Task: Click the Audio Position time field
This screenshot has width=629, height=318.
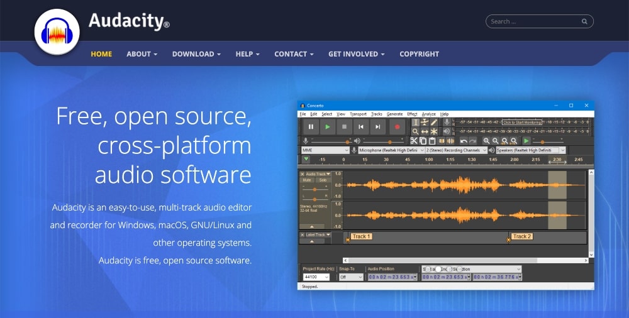Action: click(392, 277)
